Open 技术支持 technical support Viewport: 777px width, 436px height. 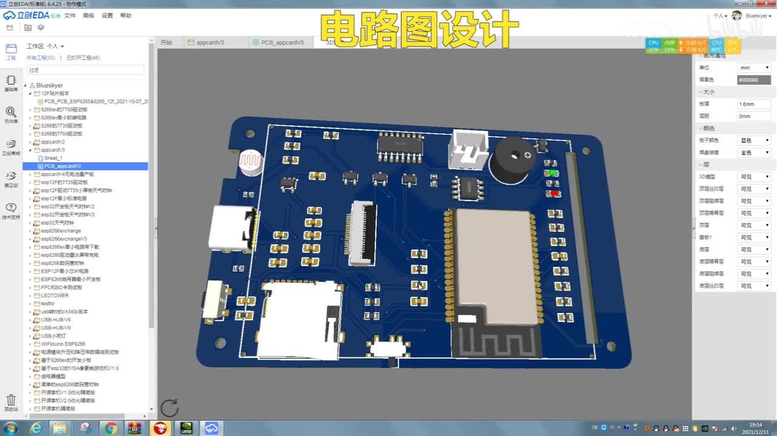(x=10, y=206)
